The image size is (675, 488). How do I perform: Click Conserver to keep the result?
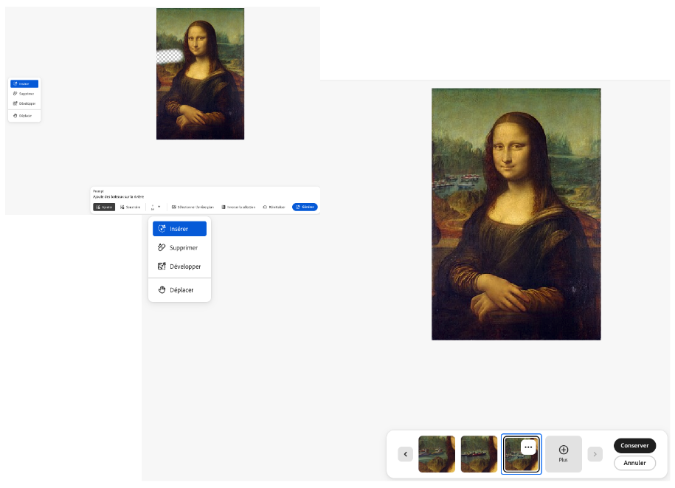point(634,446)
